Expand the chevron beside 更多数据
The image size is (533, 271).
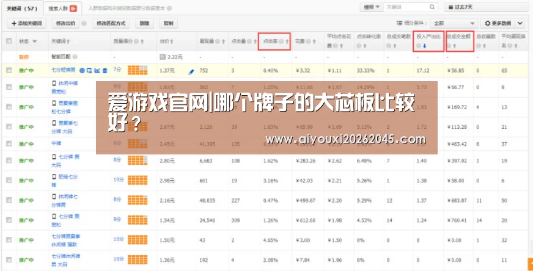point(520,23)
